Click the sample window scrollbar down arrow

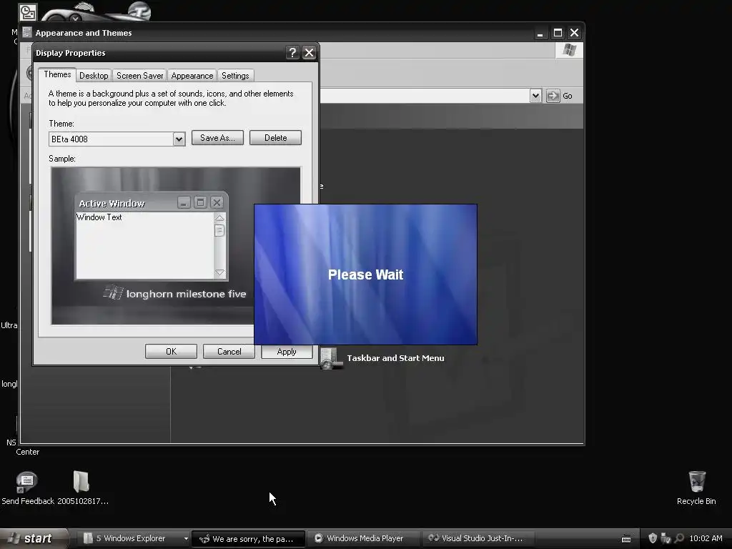tap(219, 272)
